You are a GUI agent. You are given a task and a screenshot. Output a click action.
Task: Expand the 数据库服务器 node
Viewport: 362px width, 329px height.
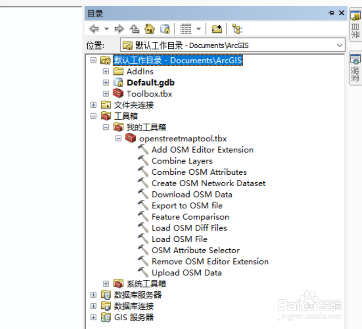(93, 295)
